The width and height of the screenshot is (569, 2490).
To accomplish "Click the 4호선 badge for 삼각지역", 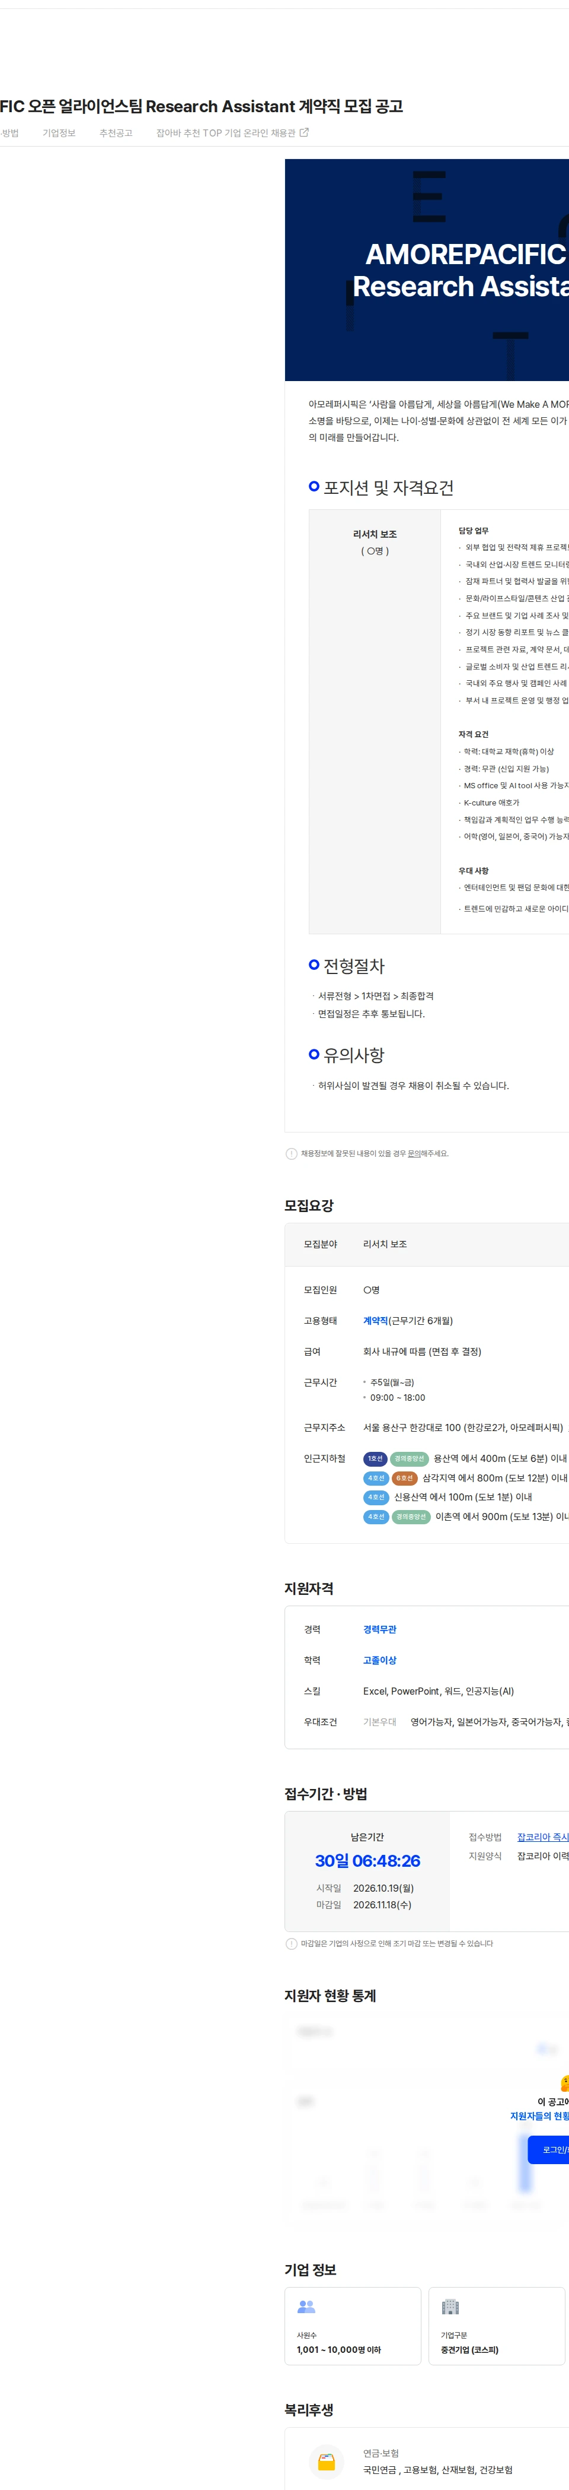I will pos(375,1478).
